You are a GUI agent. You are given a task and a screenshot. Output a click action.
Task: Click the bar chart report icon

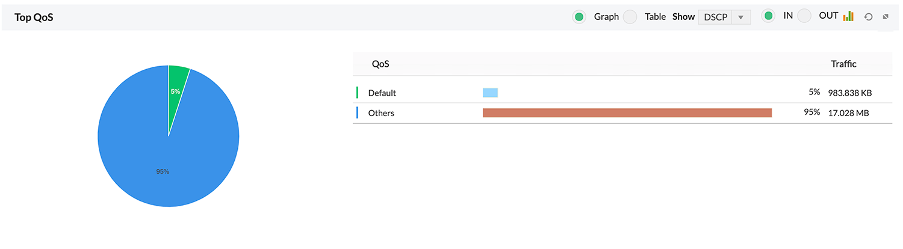click(x=848, y=16)
